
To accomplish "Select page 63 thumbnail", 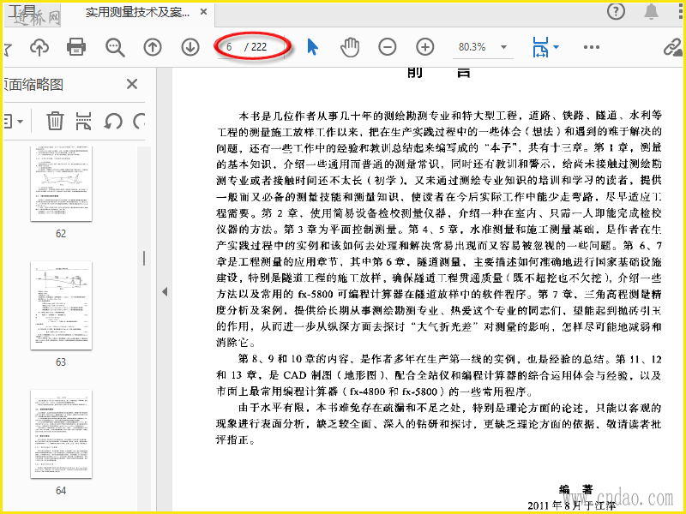I will pyautogui.click(x=61, y=306).
